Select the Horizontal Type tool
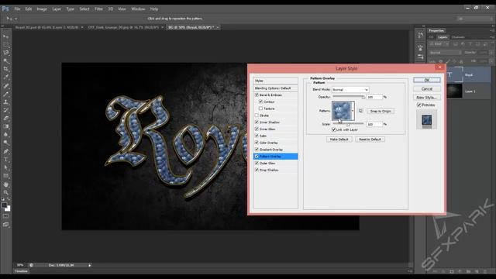Image resolution: width=496 pixels, height=279 pixels. pyautogui.click(x=6, y=160)
